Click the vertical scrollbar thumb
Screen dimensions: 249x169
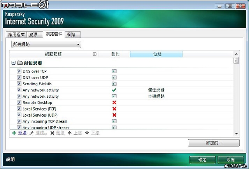pos(237,60)
